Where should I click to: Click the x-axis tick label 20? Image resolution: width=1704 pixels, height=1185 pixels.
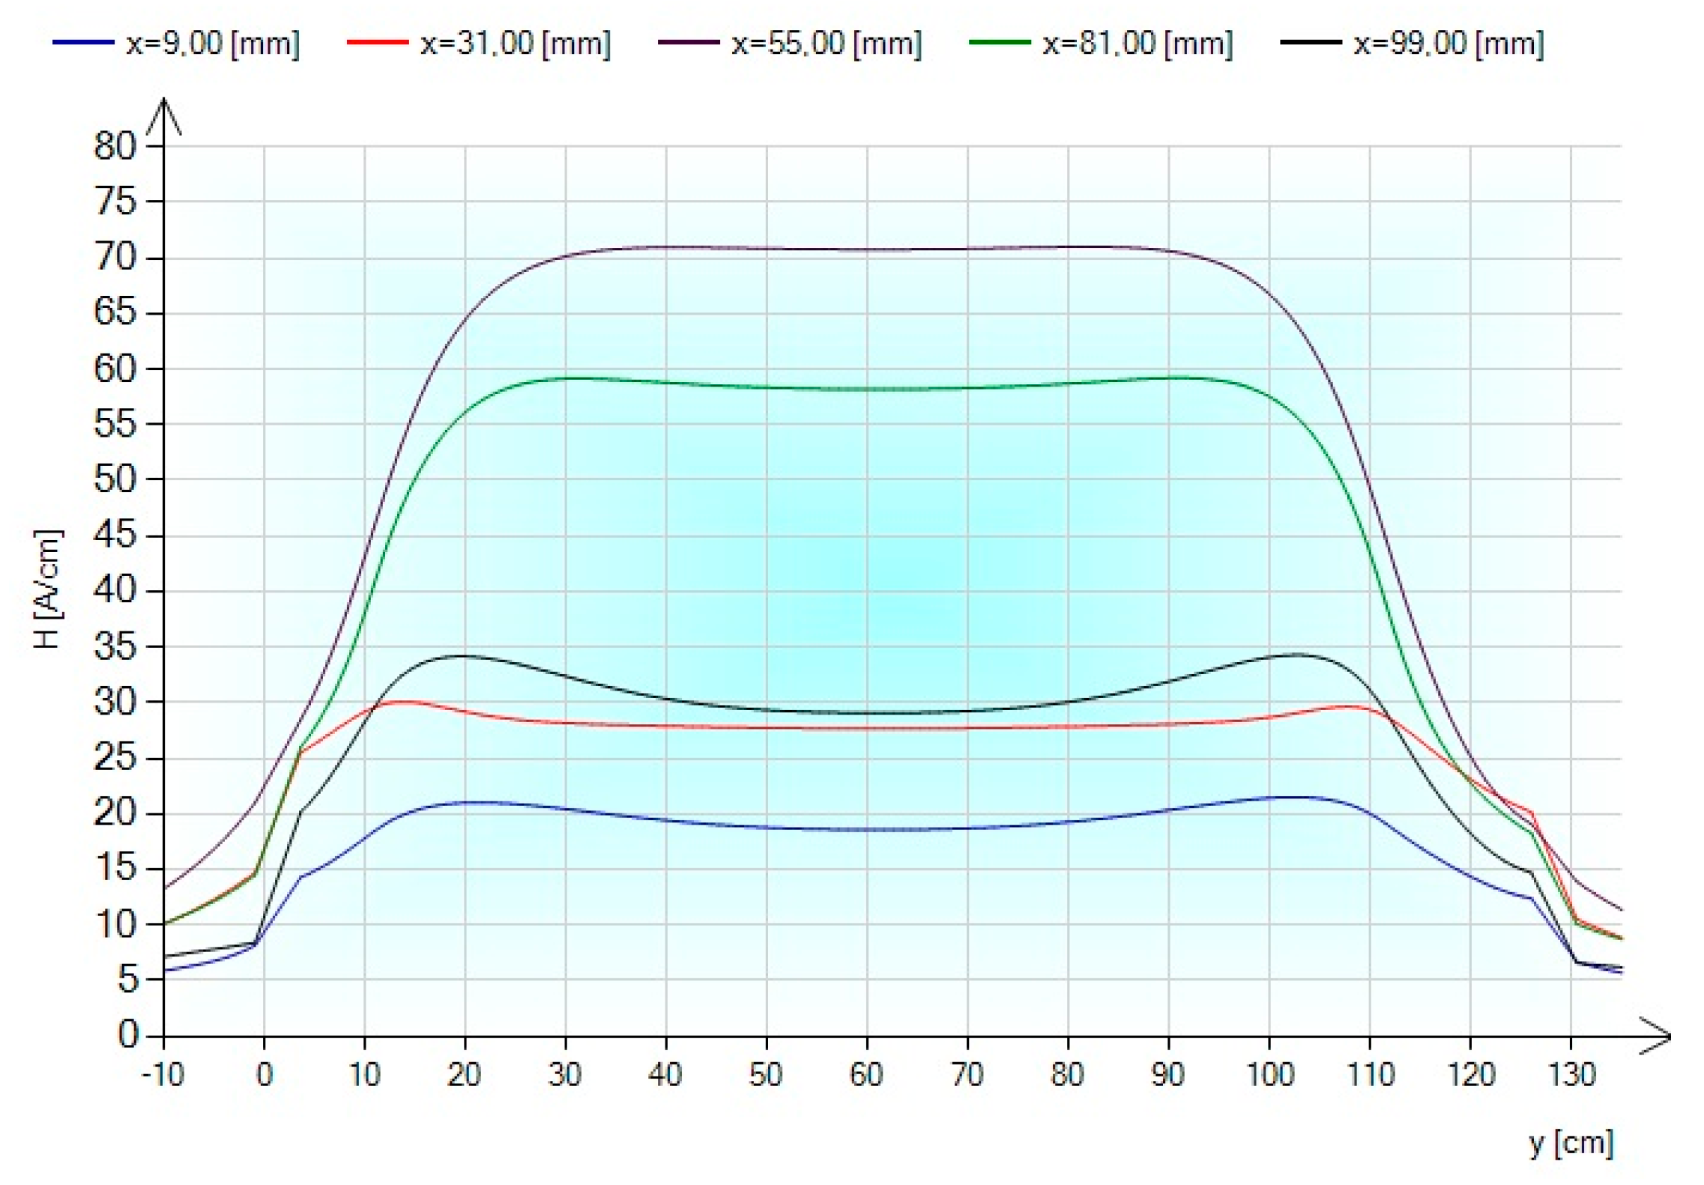click(x=465, y=1075)
